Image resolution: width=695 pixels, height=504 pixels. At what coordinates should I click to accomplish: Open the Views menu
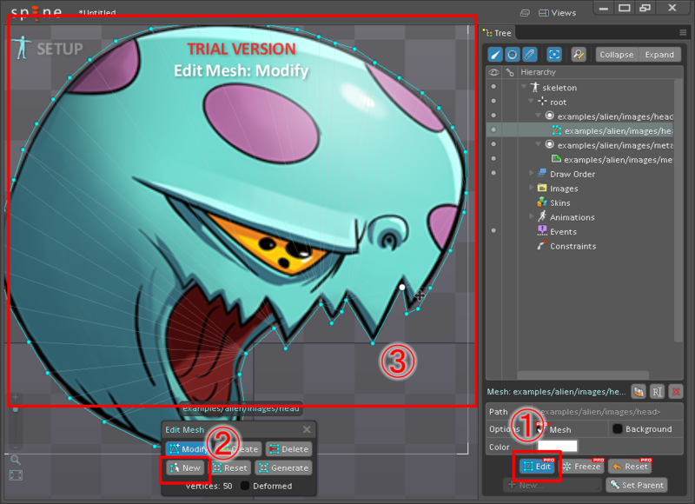click(557, 13)
